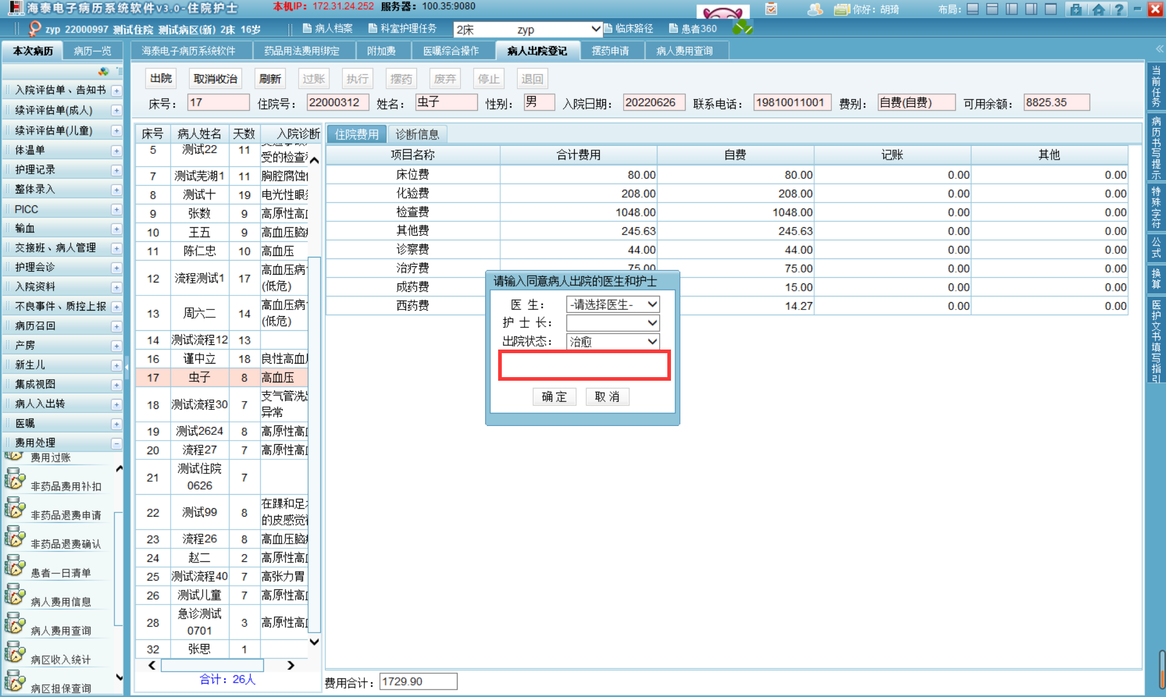Open 非药品费用补扣 icon in sidebar
This screenshot has width=1166, height=697.
[15, 479]
